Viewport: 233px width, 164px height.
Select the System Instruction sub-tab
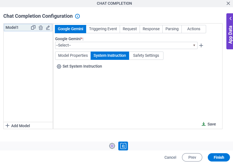click(x=110, y=56)
